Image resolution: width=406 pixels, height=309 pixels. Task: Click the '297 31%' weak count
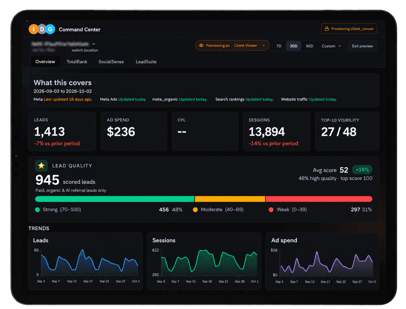361,210
